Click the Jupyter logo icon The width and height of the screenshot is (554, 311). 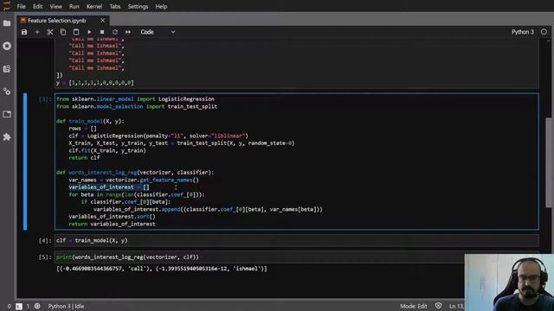click(7, 6)
